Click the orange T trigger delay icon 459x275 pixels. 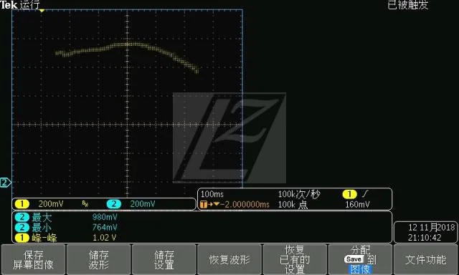204,205
